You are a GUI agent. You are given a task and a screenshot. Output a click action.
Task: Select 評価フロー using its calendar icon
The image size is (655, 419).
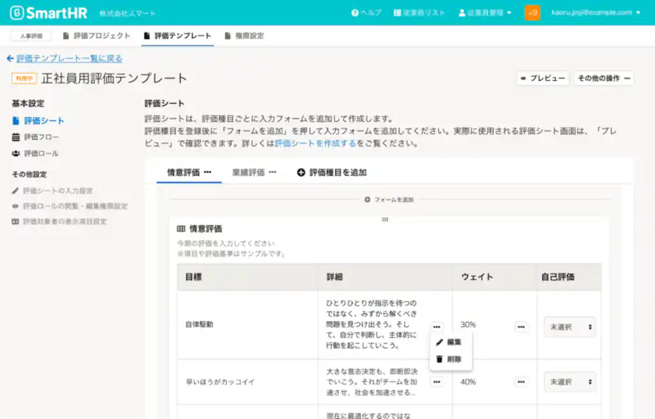click(17, 137)
